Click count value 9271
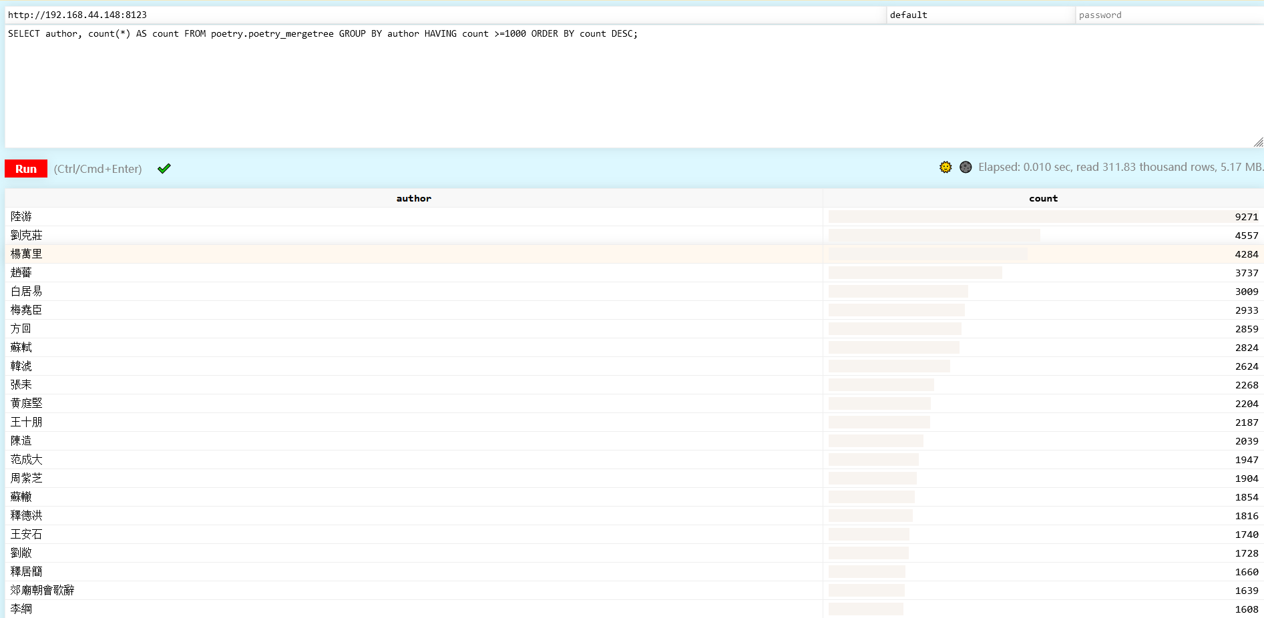 1247,217
